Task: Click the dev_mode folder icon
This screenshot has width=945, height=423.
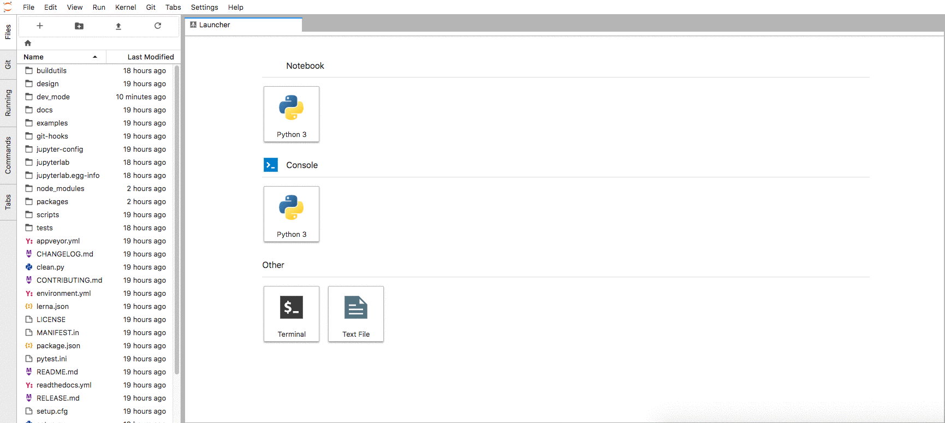Action: [x=29, y=97]
